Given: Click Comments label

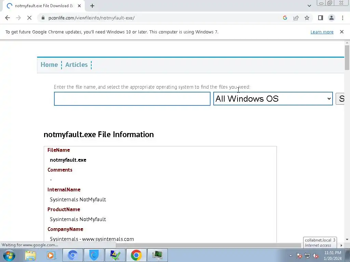Looking at the screenshot, I should point(60,170).
